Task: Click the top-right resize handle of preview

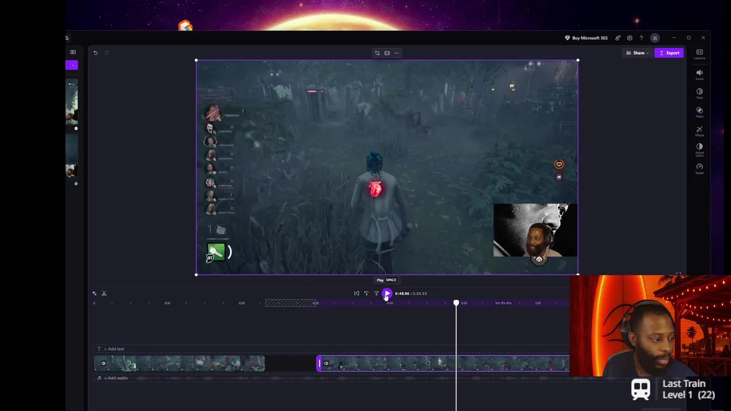Action: coord(578,60)
